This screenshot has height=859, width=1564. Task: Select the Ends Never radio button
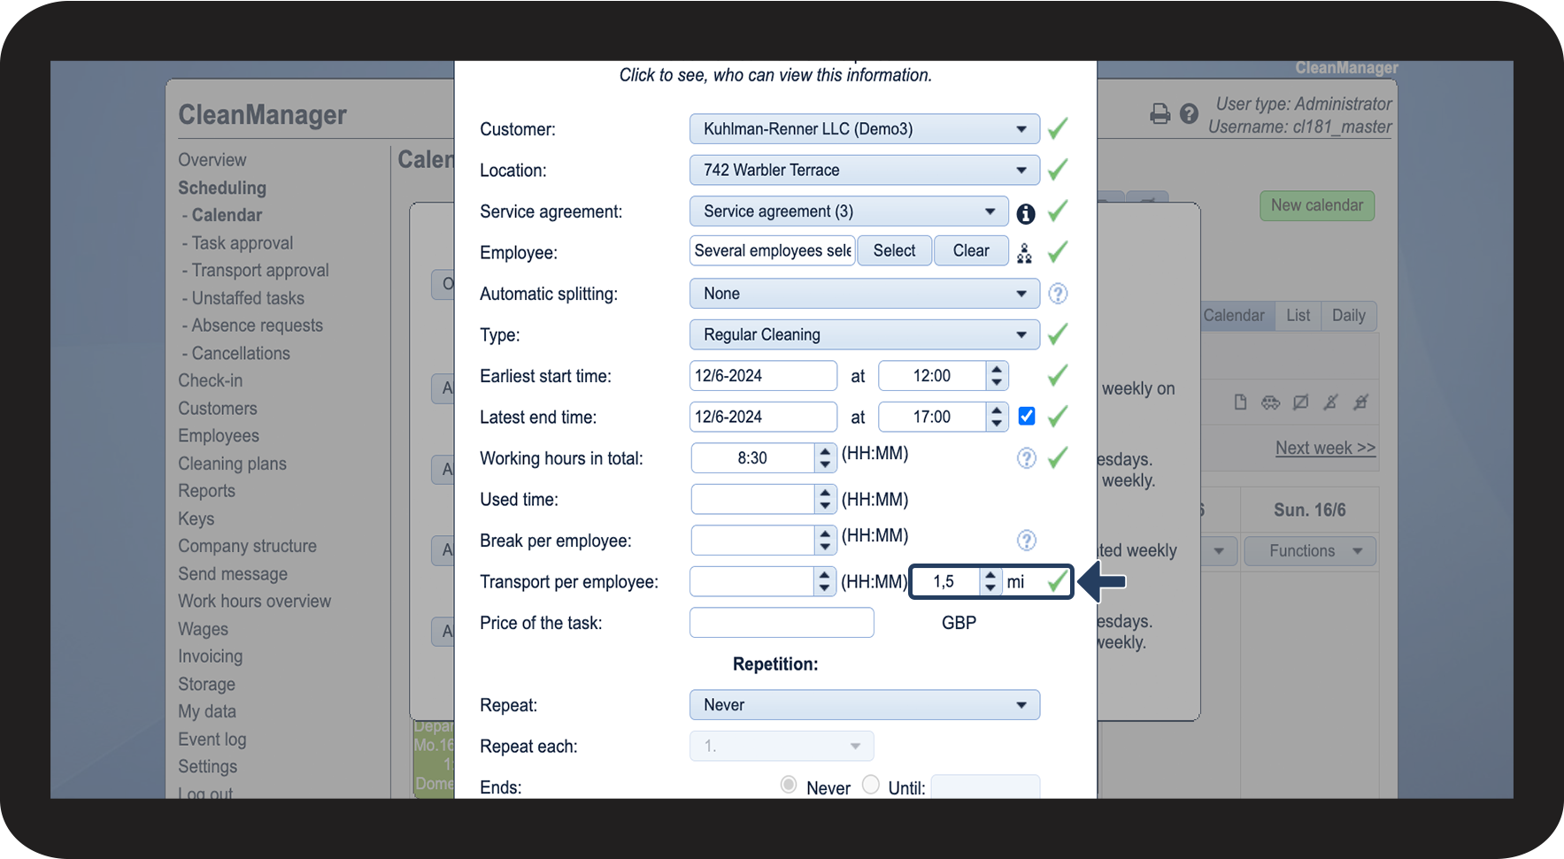coord(789,785)
